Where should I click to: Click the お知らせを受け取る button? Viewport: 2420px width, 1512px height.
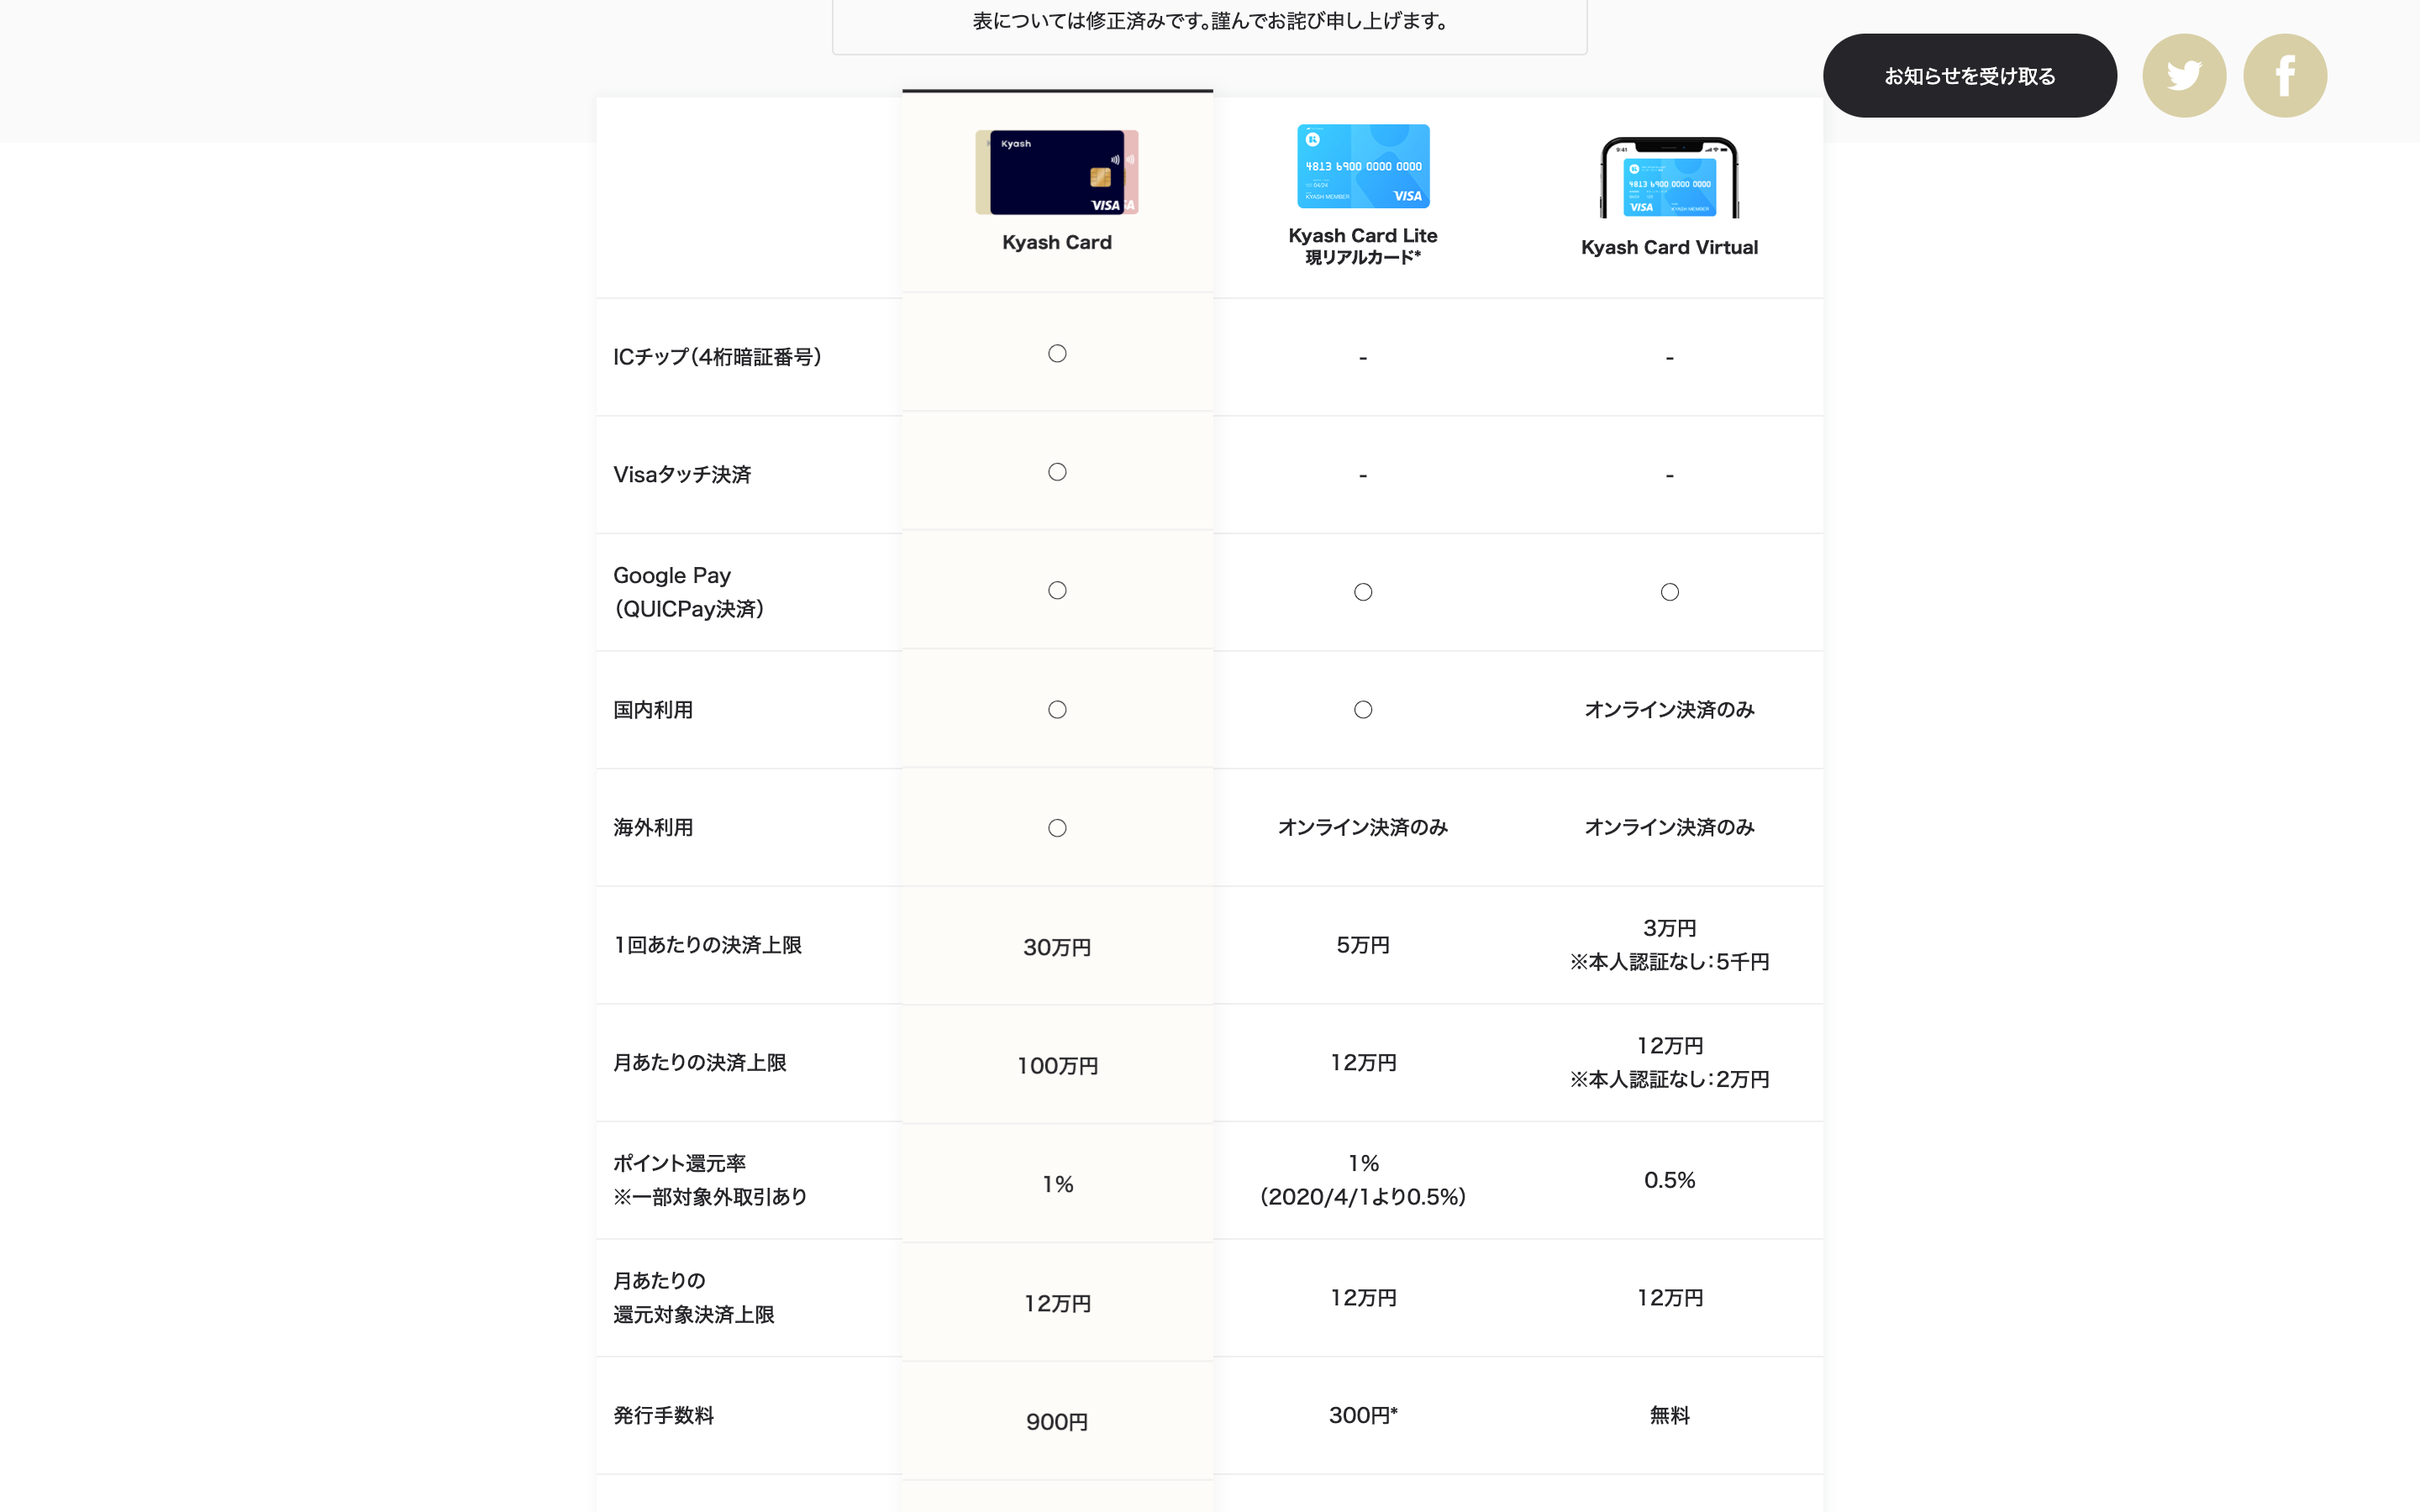[x=1969, y=76]
